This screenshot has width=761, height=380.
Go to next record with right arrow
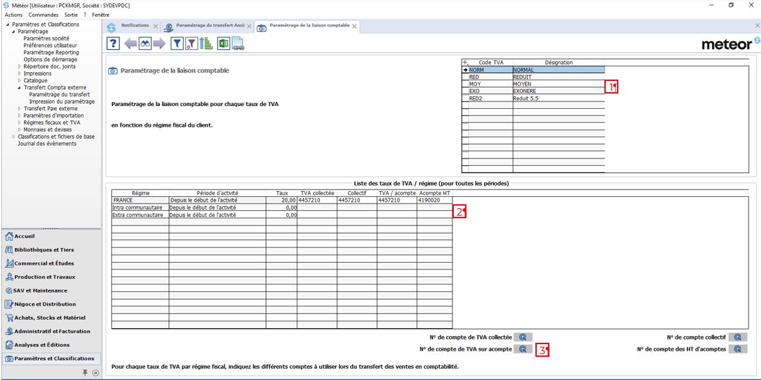pos(159,44)
